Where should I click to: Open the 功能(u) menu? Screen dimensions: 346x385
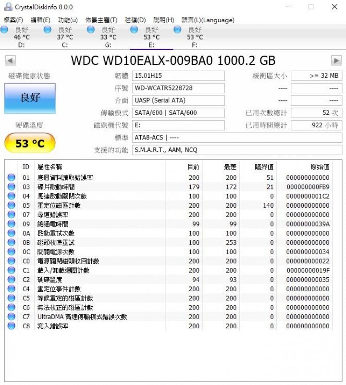pos(68,20)
